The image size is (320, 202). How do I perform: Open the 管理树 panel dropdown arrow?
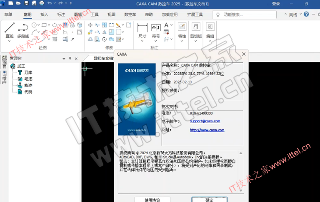(64, 59)
